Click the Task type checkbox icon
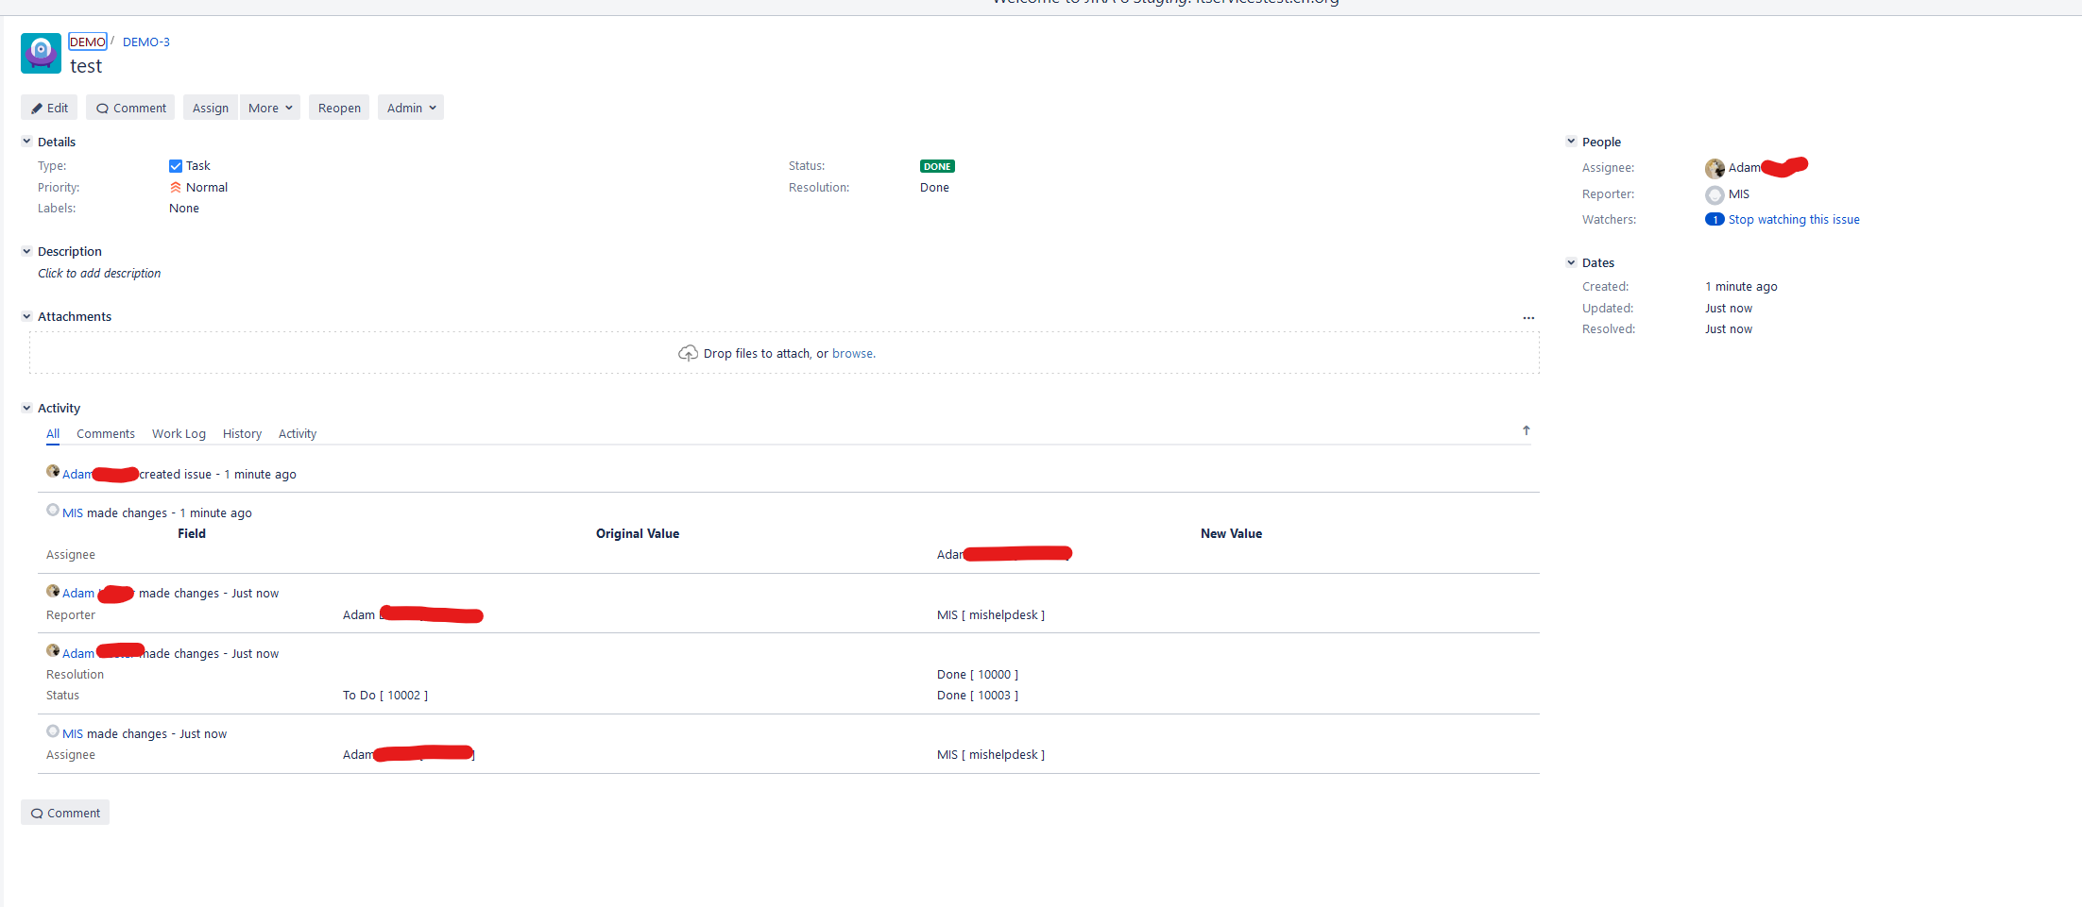Screen dimensions: 2082x907 [x=176, y=166]
